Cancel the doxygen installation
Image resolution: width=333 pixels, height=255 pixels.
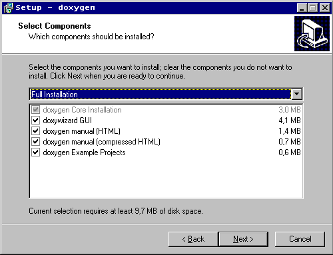click(300, 239)
